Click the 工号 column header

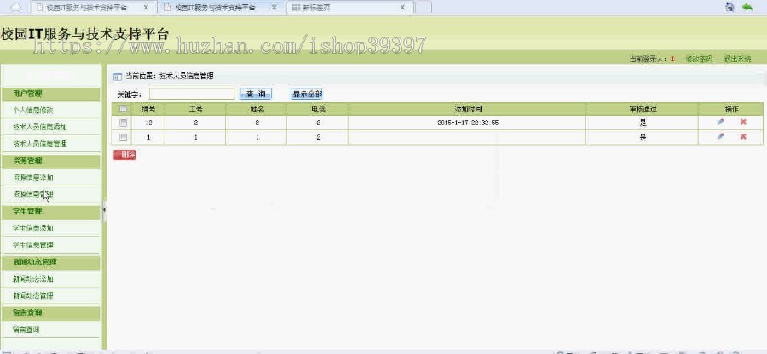[195, 109]
